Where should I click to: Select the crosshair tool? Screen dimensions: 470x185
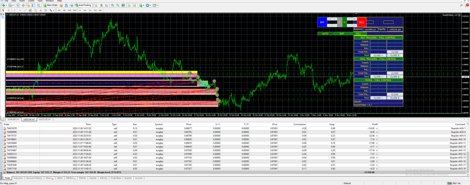(8, 10)
